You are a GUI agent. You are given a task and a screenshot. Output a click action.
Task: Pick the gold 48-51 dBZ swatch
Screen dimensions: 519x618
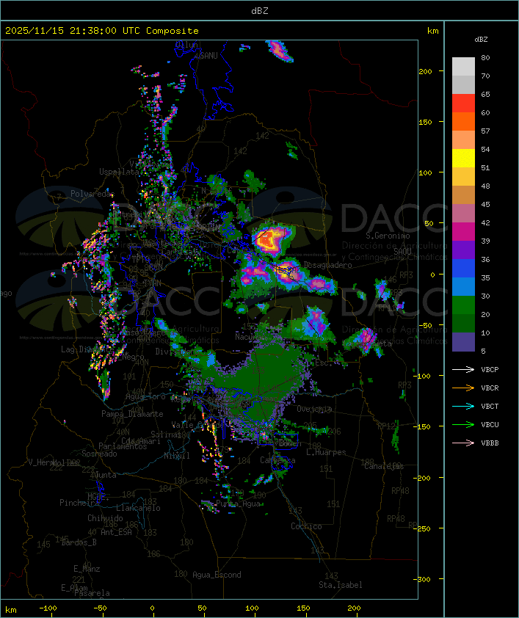[x=463, y=177]
